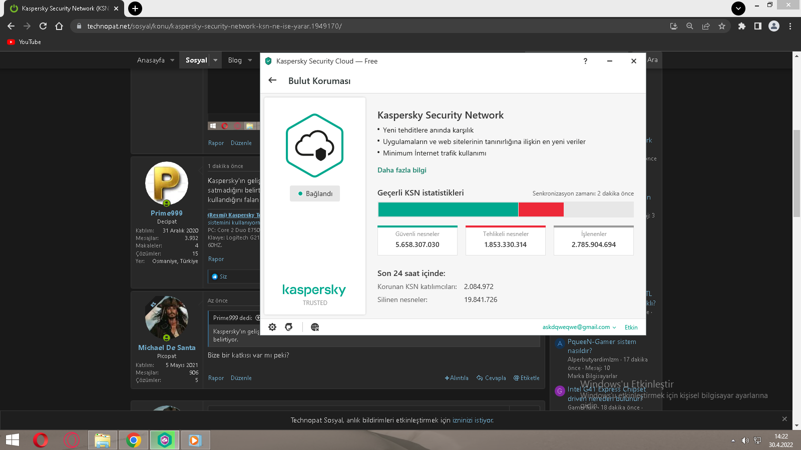Show hidden system tray icons
The image size is (801, 450).
tap(733, 440)
